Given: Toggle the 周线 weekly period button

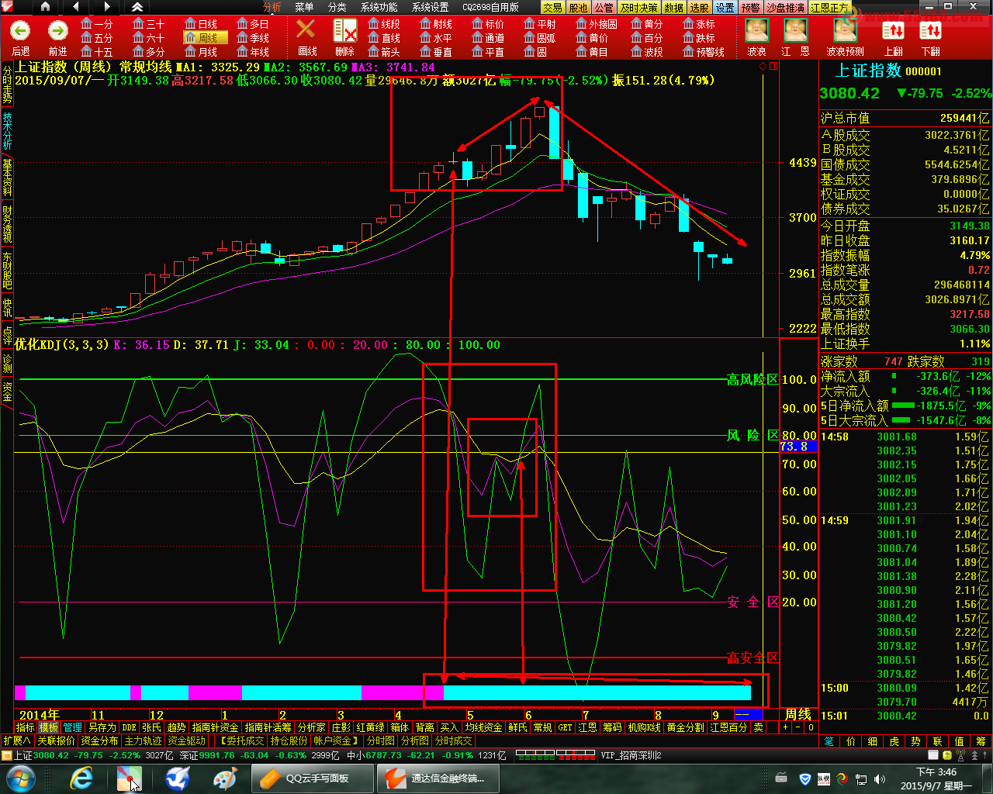Looking at the screenshot, I should tap(206, 38).
